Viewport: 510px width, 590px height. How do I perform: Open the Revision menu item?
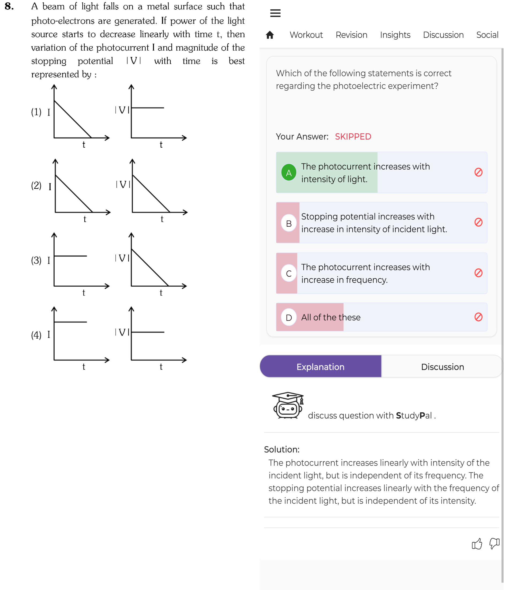click(x=351, y=35)
